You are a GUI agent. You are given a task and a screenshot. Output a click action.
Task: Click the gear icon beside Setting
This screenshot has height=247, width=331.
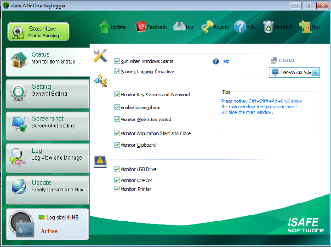[18, 92]
